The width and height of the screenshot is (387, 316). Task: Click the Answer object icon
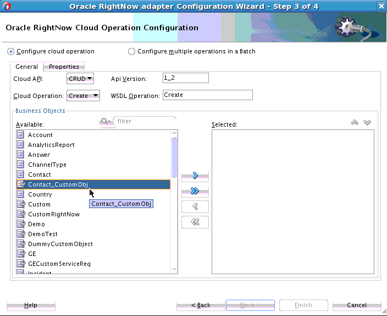(x=21, y=155)
